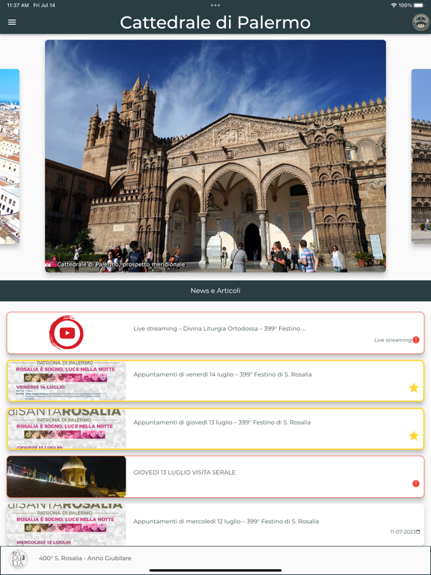This screenshot has height=575, width=431.
Task: Tap the star icon on venerdì 14 luglio article
Action: pos(414,388)
